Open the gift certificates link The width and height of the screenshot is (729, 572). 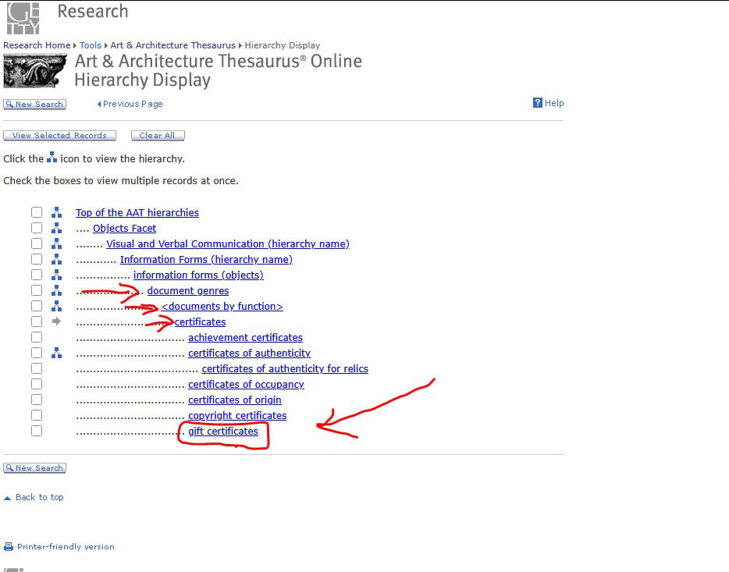223,432
